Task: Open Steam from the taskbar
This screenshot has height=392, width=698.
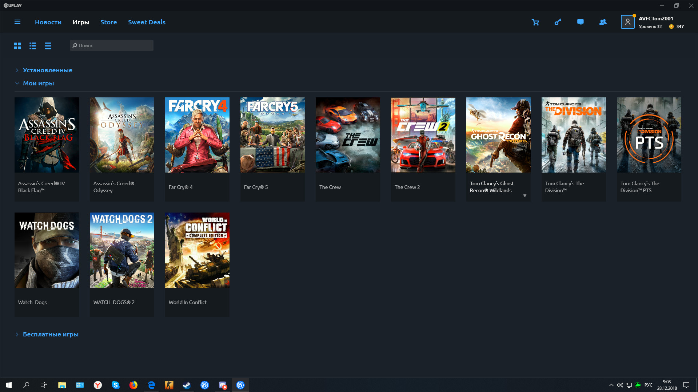Action: click(187, 385)
